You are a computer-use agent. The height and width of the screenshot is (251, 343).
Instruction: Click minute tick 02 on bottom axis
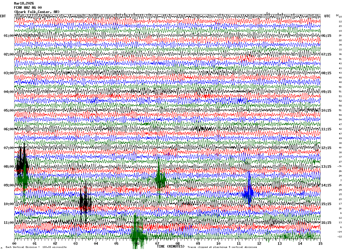tap(55, 243)
